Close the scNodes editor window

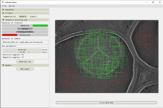[160, 2]
